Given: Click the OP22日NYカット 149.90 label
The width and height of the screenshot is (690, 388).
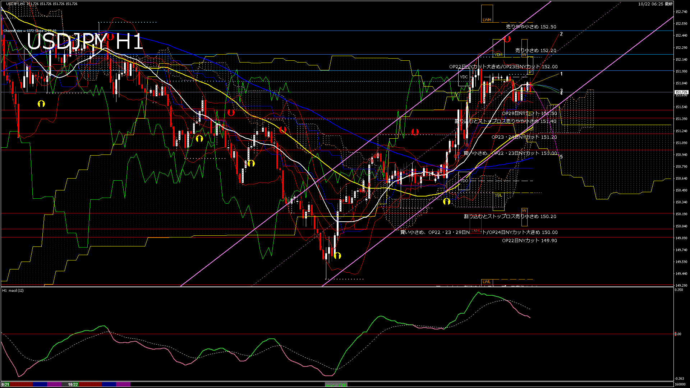Looking at the screenshot, I should [529, 241].
